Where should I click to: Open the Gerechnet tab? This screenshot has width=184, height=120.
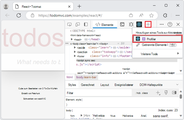(x=88, y=85)
